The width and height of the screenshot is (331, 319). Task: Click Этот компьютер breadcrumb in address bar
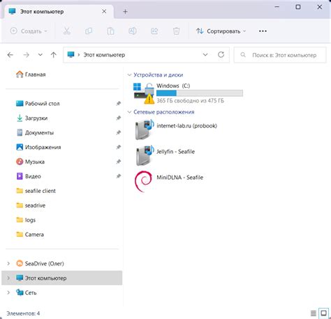(104, 55)
